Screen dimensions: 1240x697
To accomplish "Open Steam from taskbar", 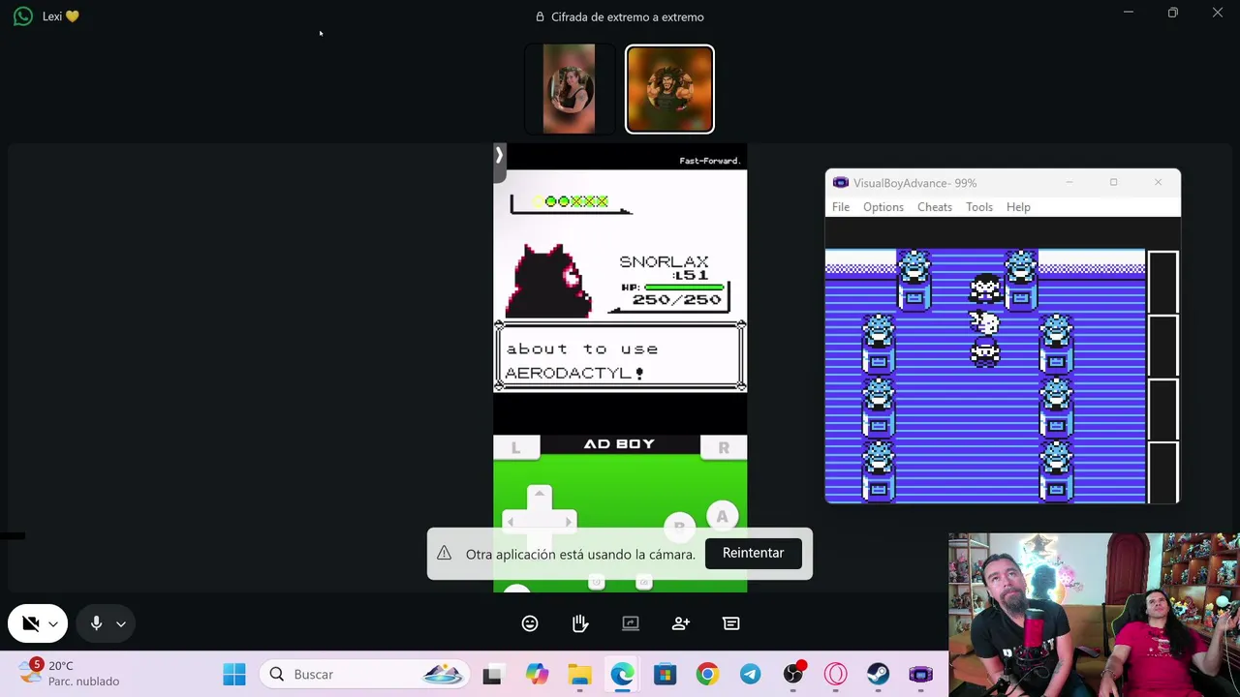I will coord(879,674).
